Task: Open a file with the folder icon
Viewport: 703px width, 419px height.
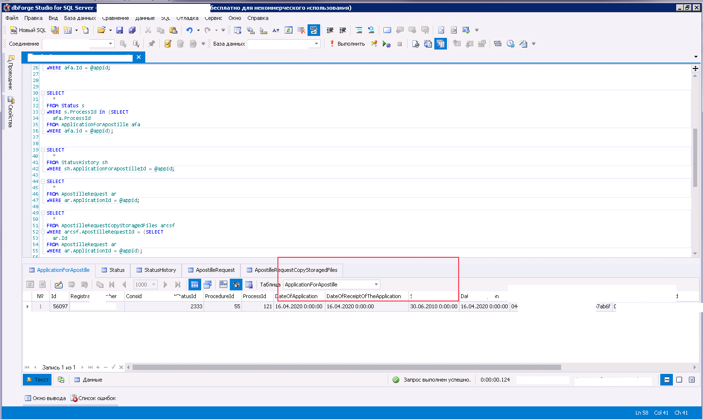Action: point(101,30)
